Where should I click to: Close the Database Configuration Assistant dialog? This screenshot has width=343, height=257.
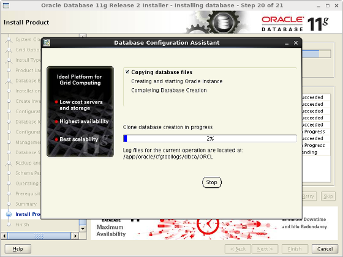(296, 43)
